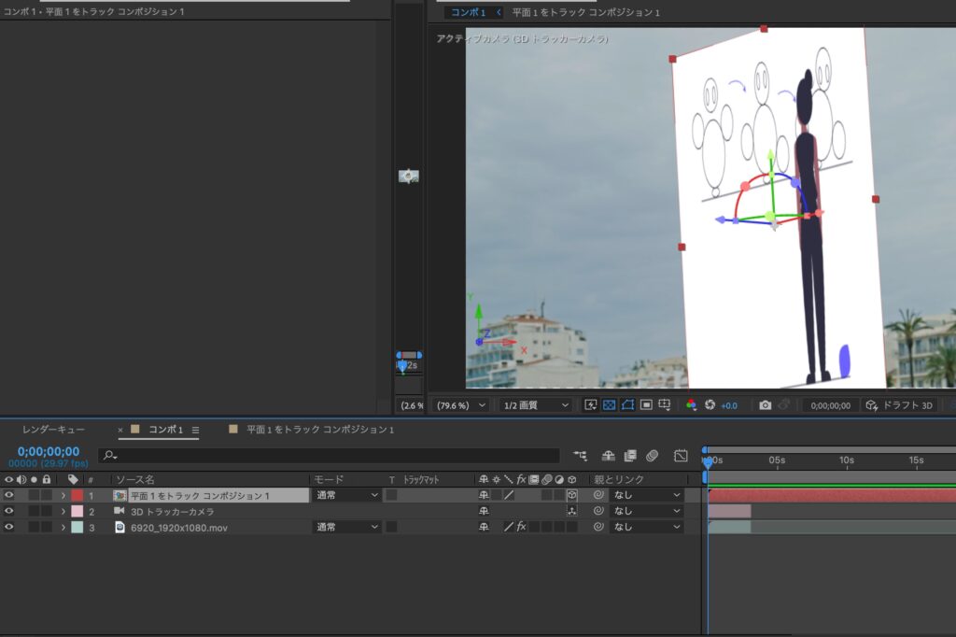Click the composition mini-flowchart icon
The height and width of the screenshot is (637, 956).
pos(581,456)
